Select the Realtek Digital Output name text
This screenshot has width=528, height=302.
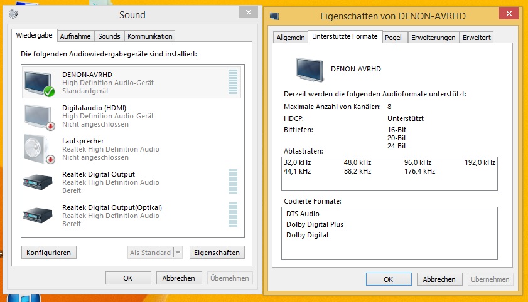[x=99, y=174]
